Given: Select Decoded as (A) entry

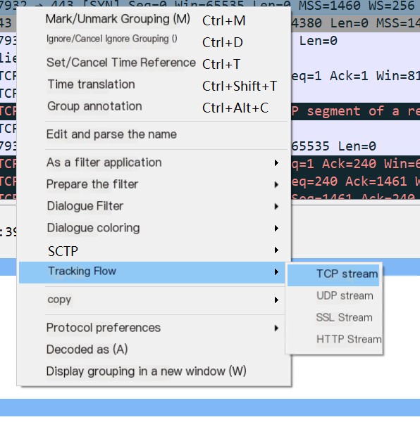Looking at the screenshot, I should point(153,350).
